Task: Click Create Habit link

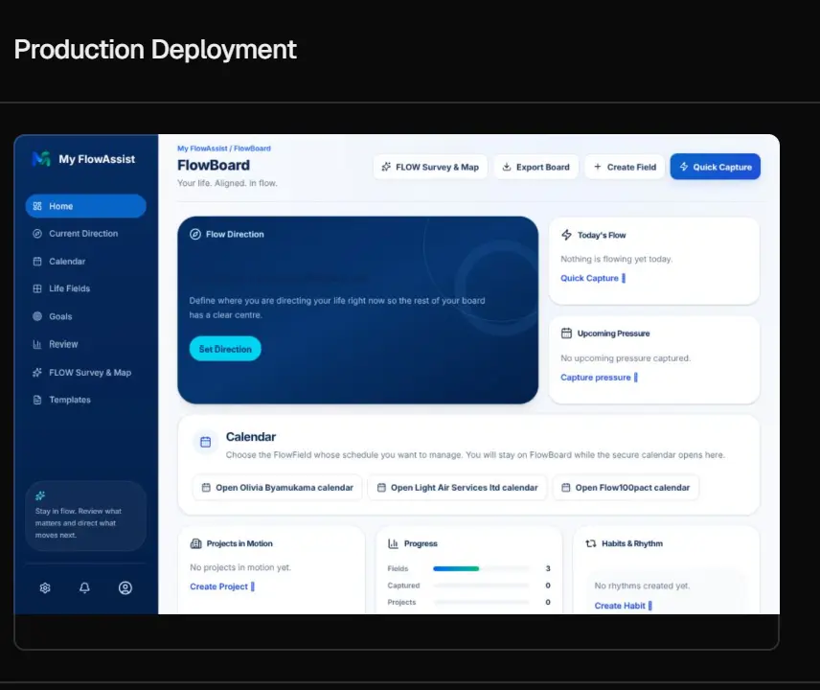Action: click(623, 606)
